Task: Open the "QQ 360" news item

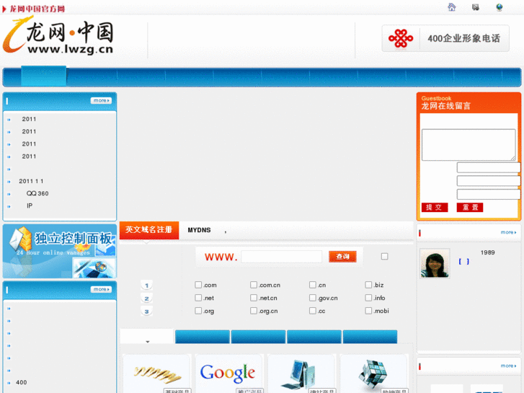Action: 37,194
